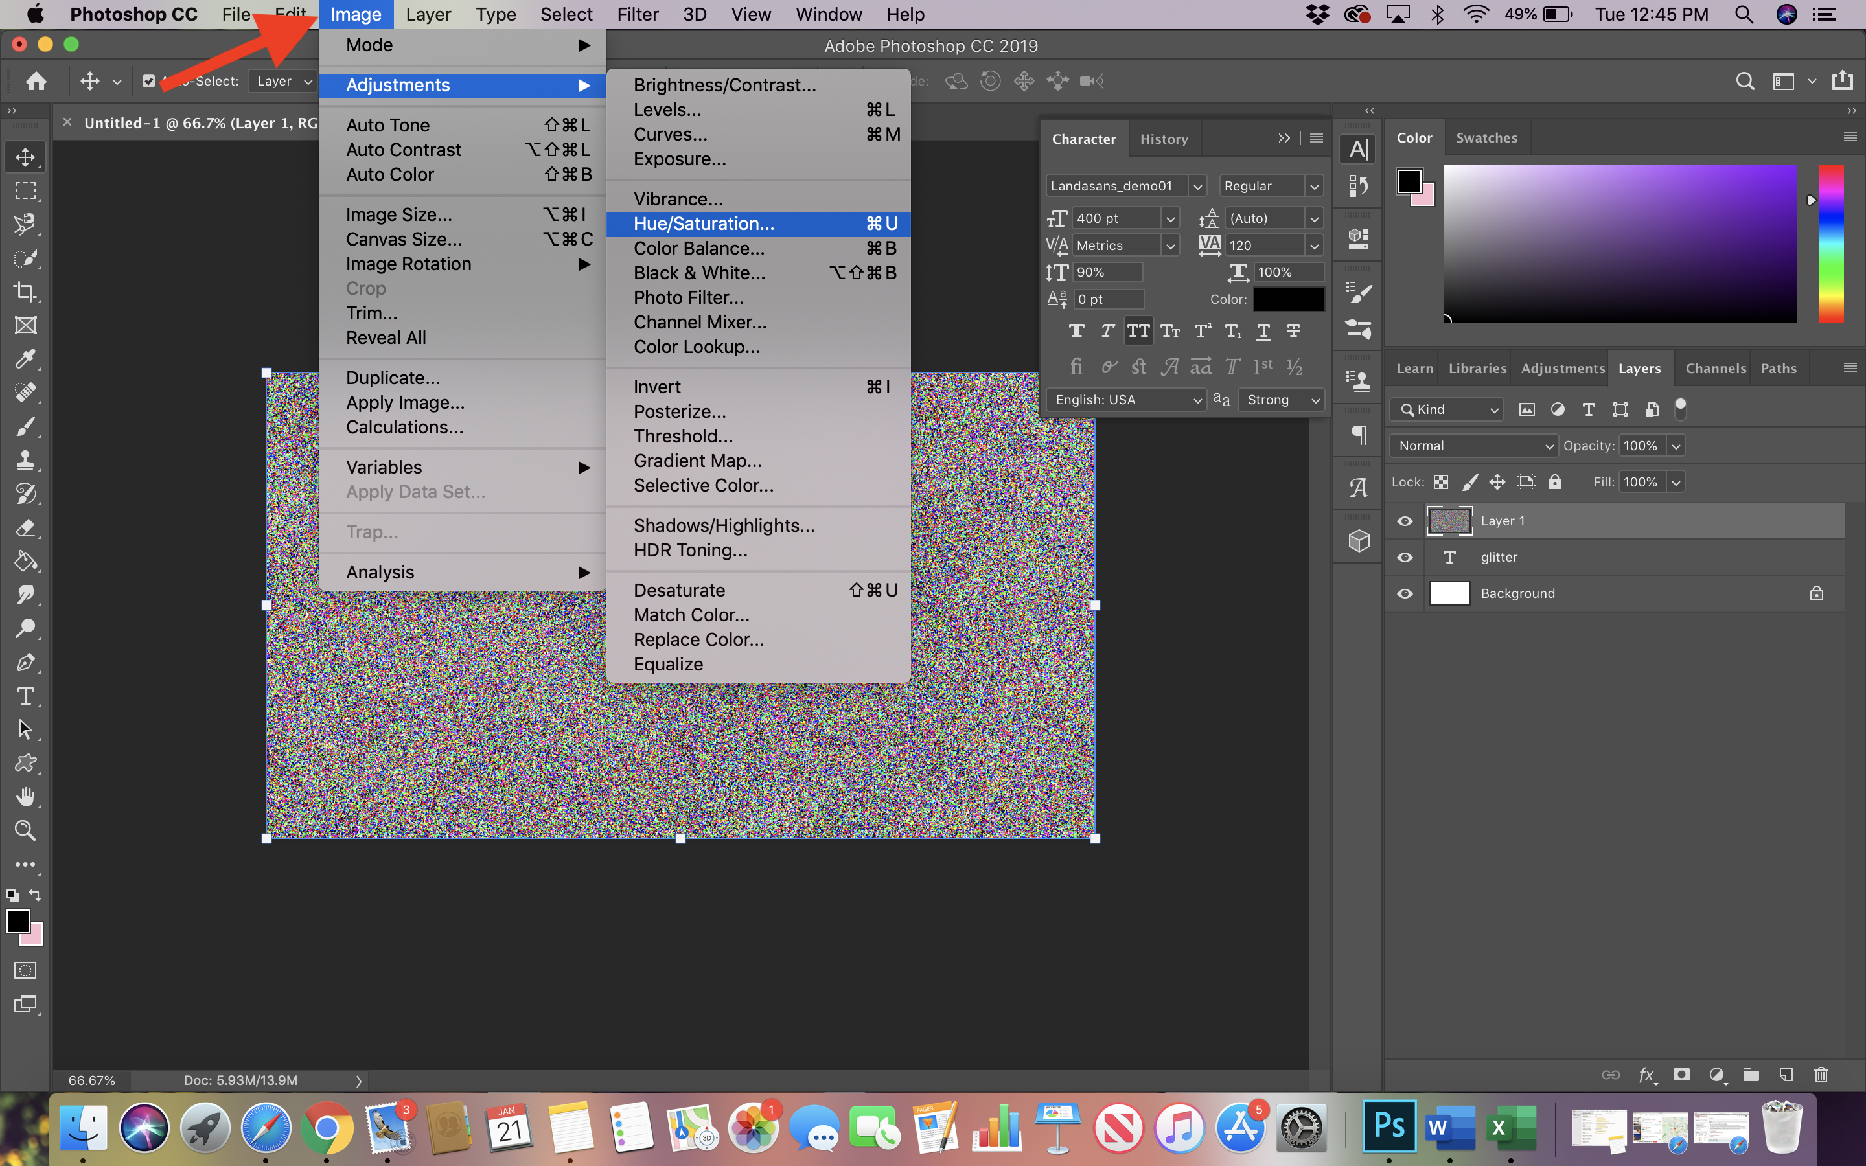Open the layer filter Kind dropdown
The width and height of the screenshot is (1866, 1166).
coord(1447,409)
